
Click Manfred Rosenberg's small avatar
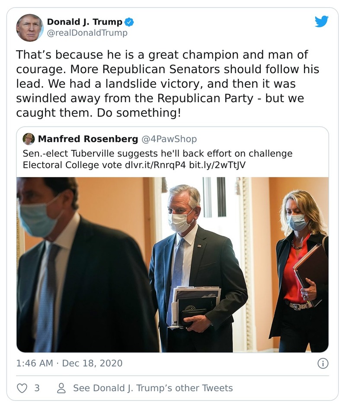(29, 139)
